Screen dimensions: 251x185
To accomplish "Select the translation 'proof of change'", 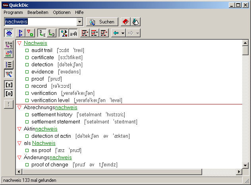I will (x=50, y=165).
